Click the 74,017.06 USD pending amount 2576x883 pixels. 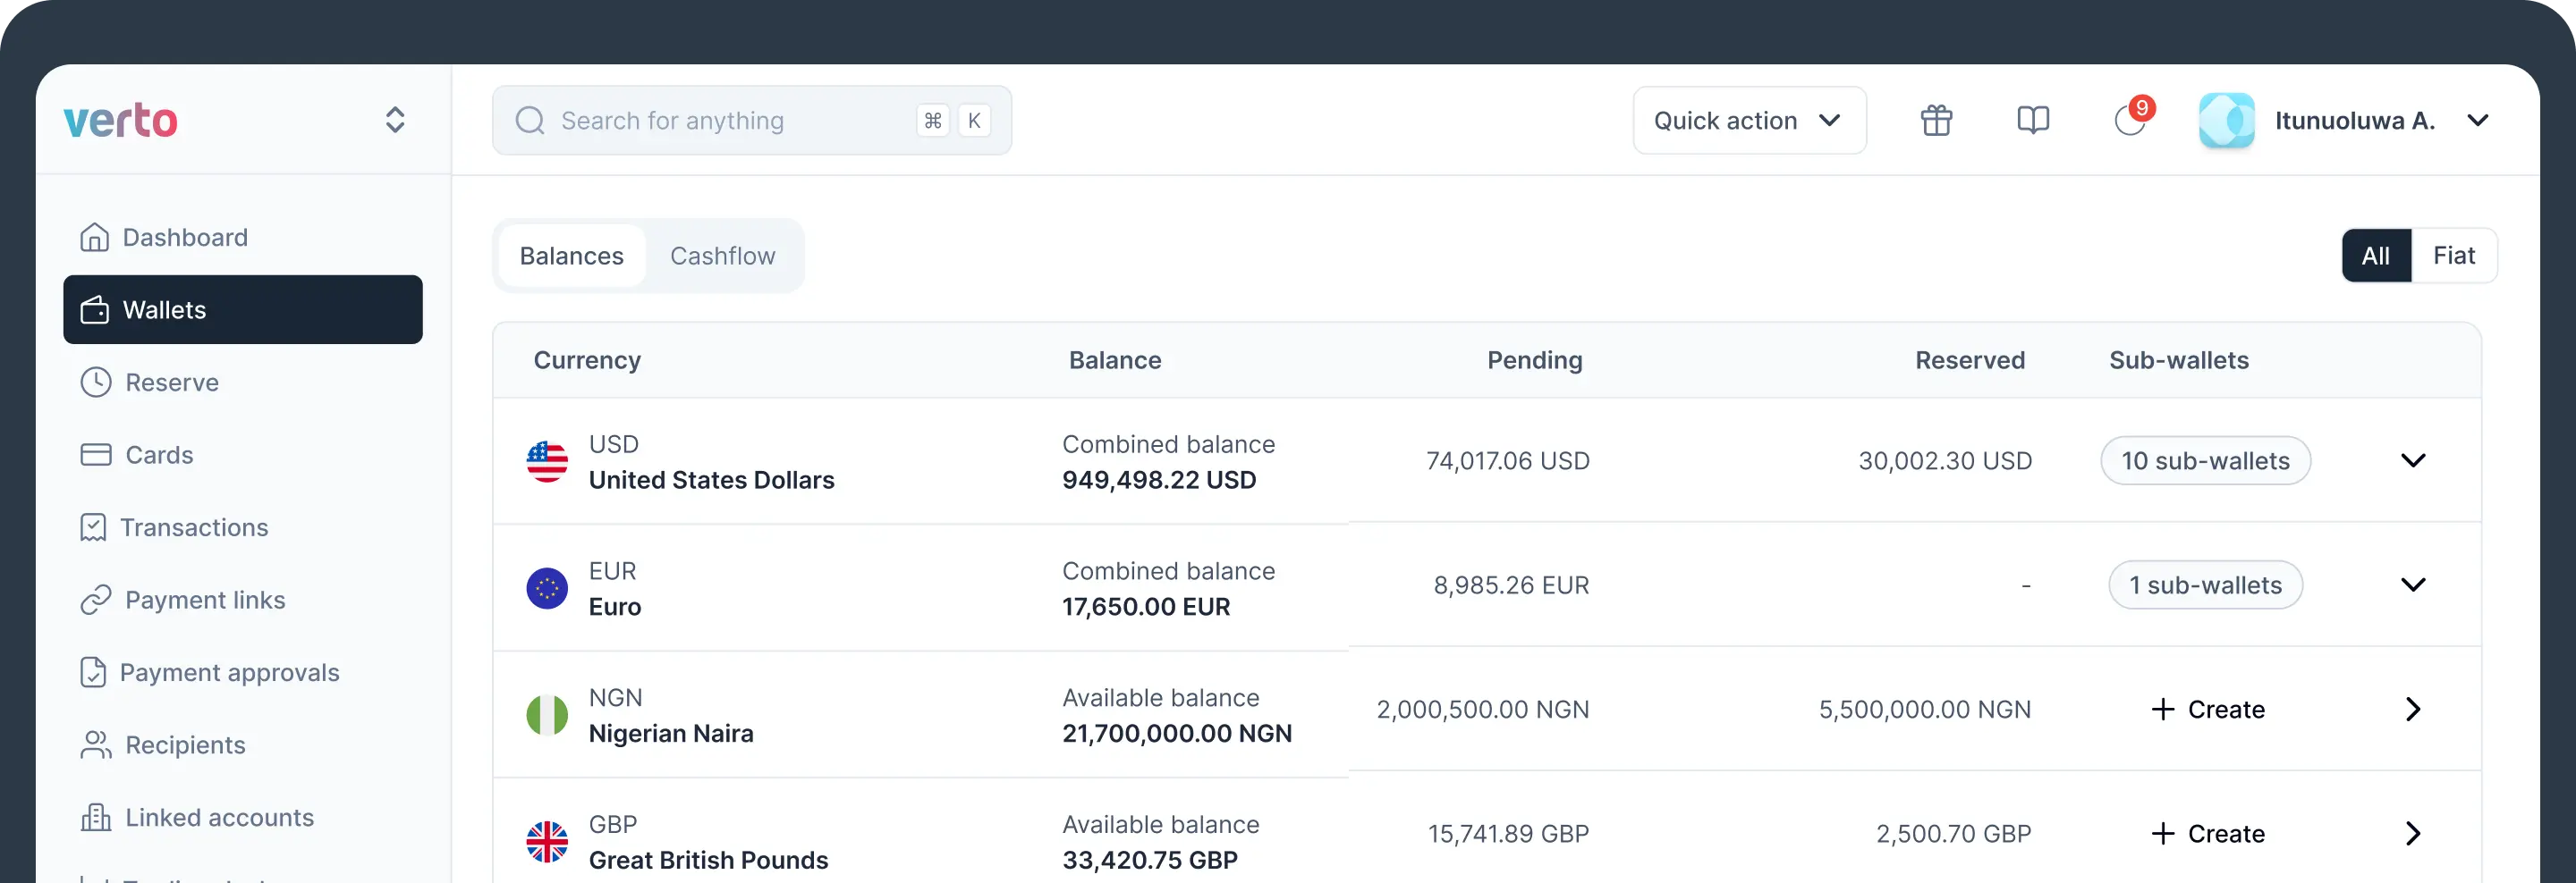coord(1507,461)
